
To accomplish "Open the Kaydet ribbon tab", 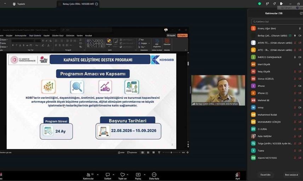I will pyautogui.click(x=46, y=35).
